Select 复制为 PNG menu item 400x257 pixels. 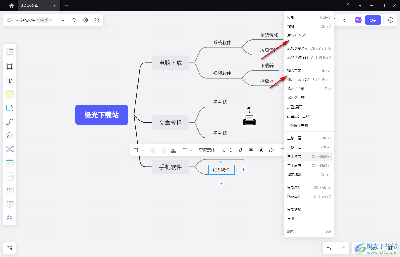click(309, 36)
